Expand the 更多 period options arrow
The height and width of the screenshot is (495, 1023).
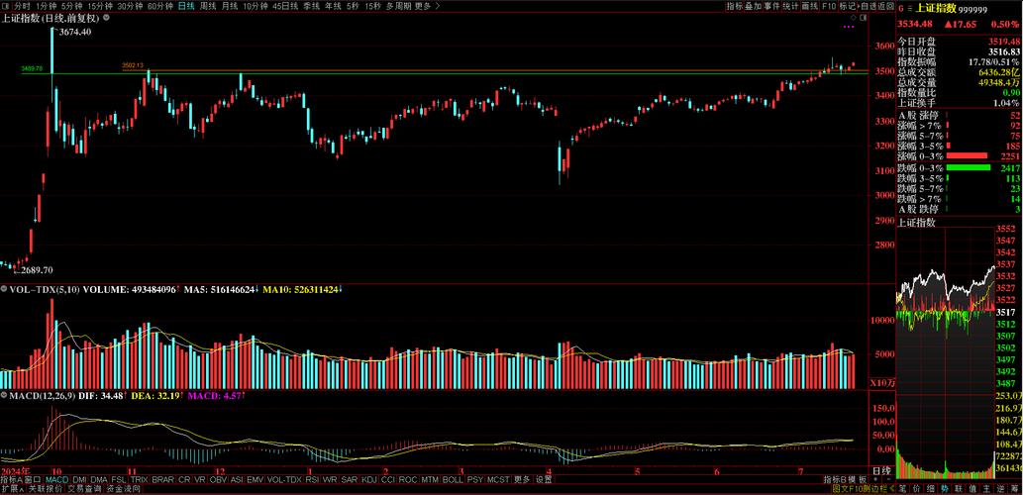pyautogui.click(x=440, y=6)
